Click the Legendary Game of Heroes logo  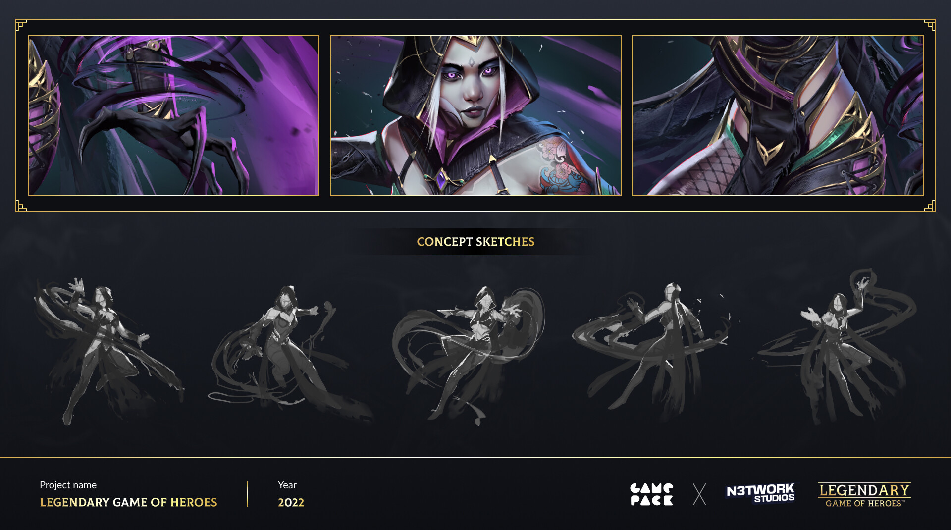[864, 494]
